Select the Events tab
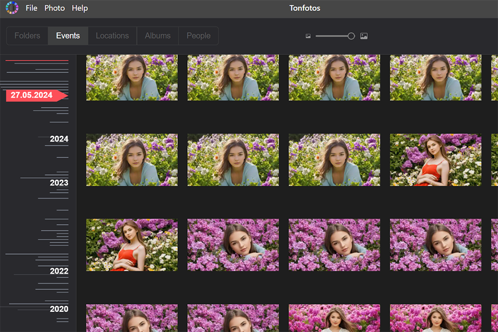Viewport: 498px width, 332px height. [67, 35]
